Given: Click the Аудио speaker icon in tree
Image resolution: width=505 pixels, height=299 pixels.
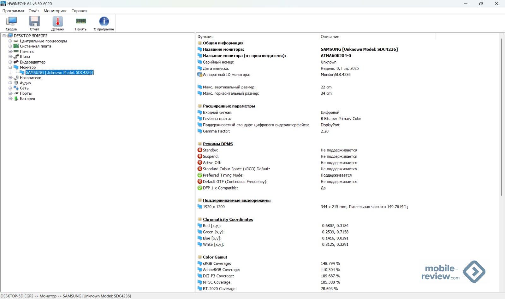Looking at the screenshot, I should pos(16,83).
